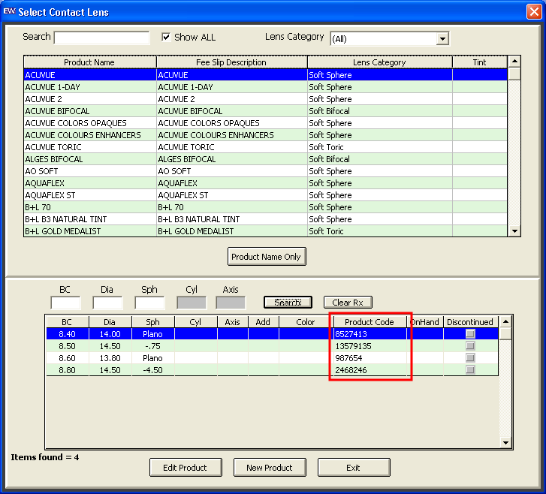Click Rx table scroll up arrow
Viewport: 546px width, 494px height.
[505, 321]
